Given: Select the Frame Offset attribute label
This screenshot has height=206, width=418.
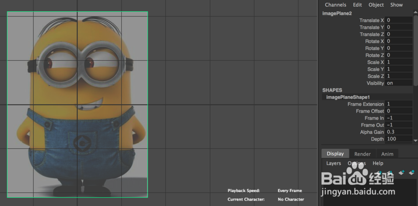Looking at the screenshot, I should [x=370, y=111].
